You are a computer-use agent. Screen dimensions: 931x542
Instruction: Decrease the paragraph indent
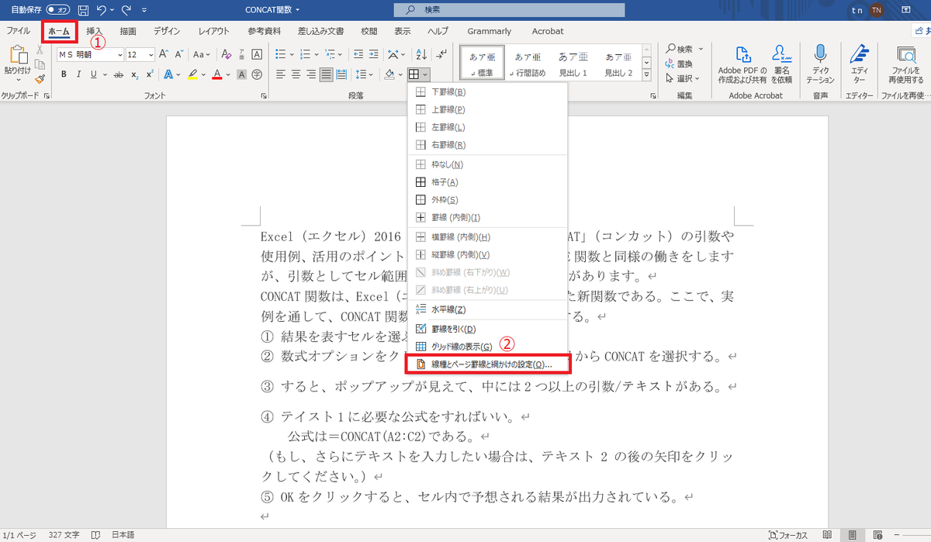point(357,54)
